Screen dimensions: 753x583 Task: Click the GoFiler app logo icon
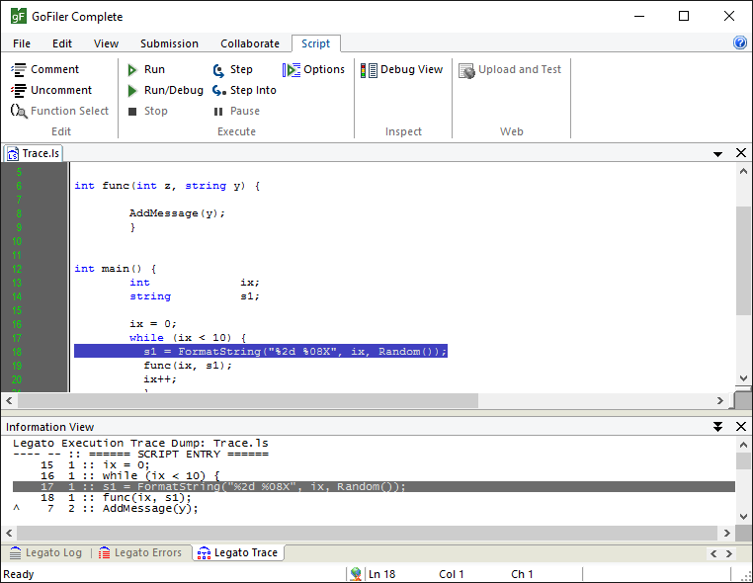pyautogui.click(x=18, y=16)
